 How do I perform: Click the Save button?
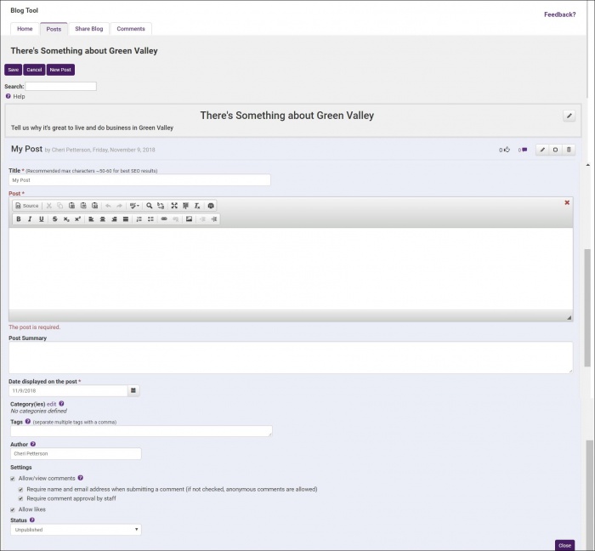[14, 70]
